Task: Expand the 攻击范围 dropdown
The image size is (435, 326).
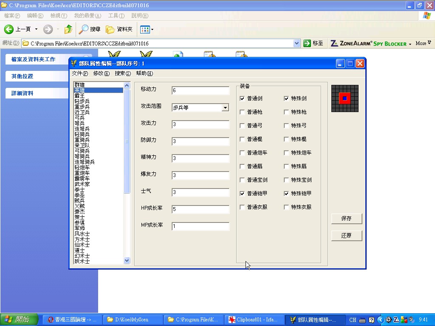Action: (x=225, y=108)
